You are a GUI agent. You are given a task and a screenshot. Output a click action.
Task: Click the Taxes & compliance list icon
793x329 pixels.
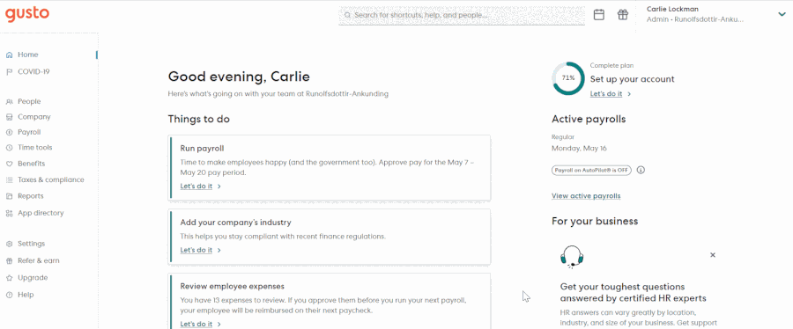pos(9,179)
